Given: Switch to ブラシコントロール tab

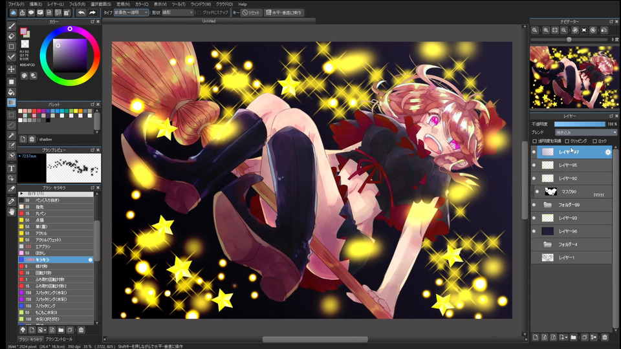Looking at the screenshot, I should (x=59, y=339).
